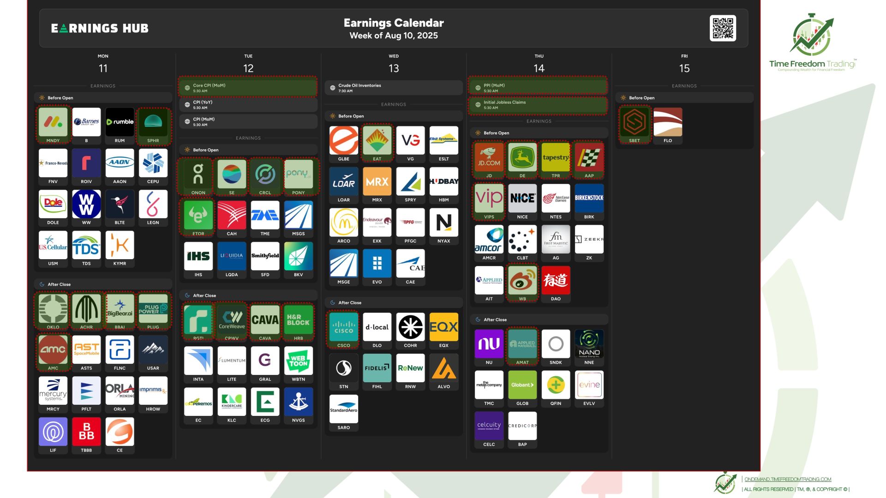Switch to the Tuesday 12 column
This screenshot has width=886, height=498.
click(248, 64)
